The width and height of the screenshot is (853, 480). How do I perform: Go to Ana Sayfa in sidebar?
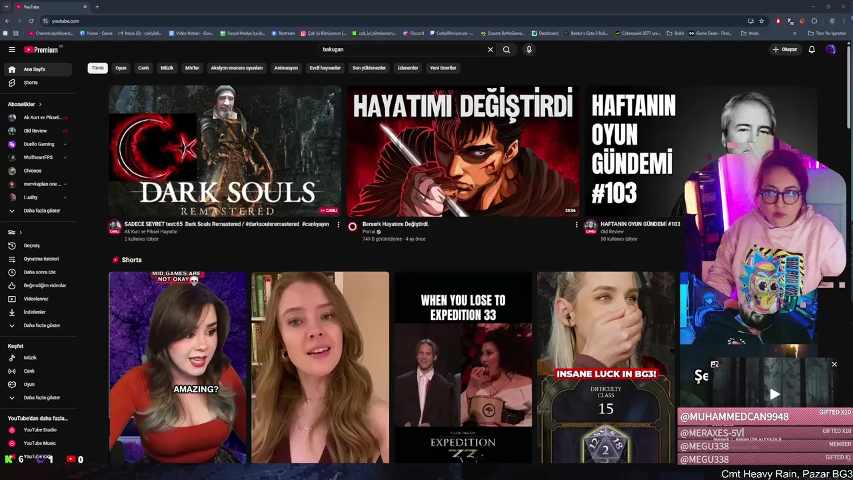38,69
